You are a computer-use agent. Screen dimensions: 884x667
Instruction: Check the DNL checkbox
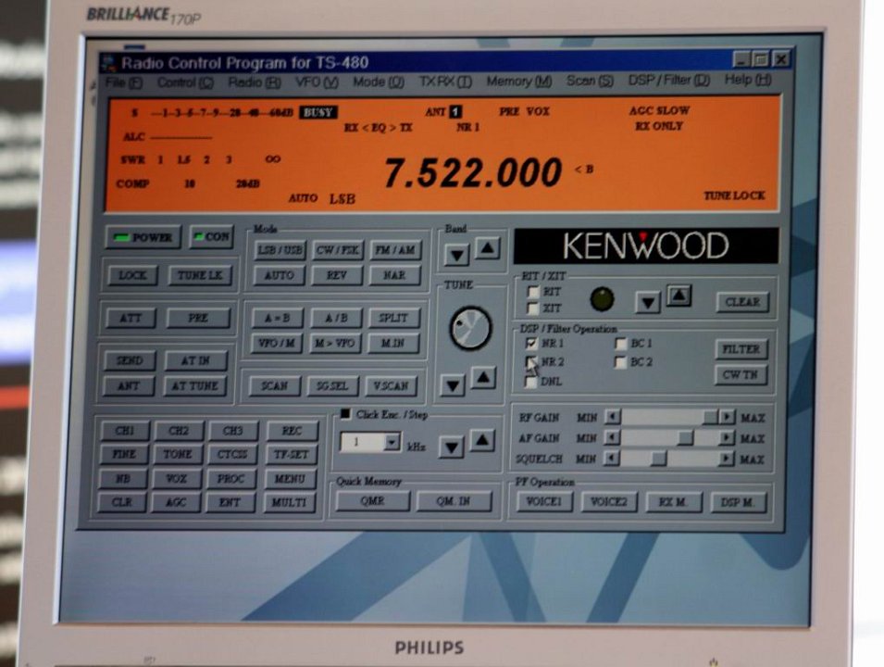tap(530, 382)
